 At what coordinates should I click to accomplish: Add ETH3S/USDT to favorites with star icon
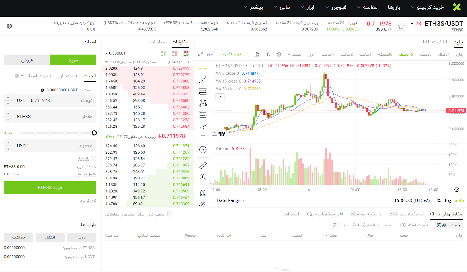pyautogui.click(x=401, y=26)
